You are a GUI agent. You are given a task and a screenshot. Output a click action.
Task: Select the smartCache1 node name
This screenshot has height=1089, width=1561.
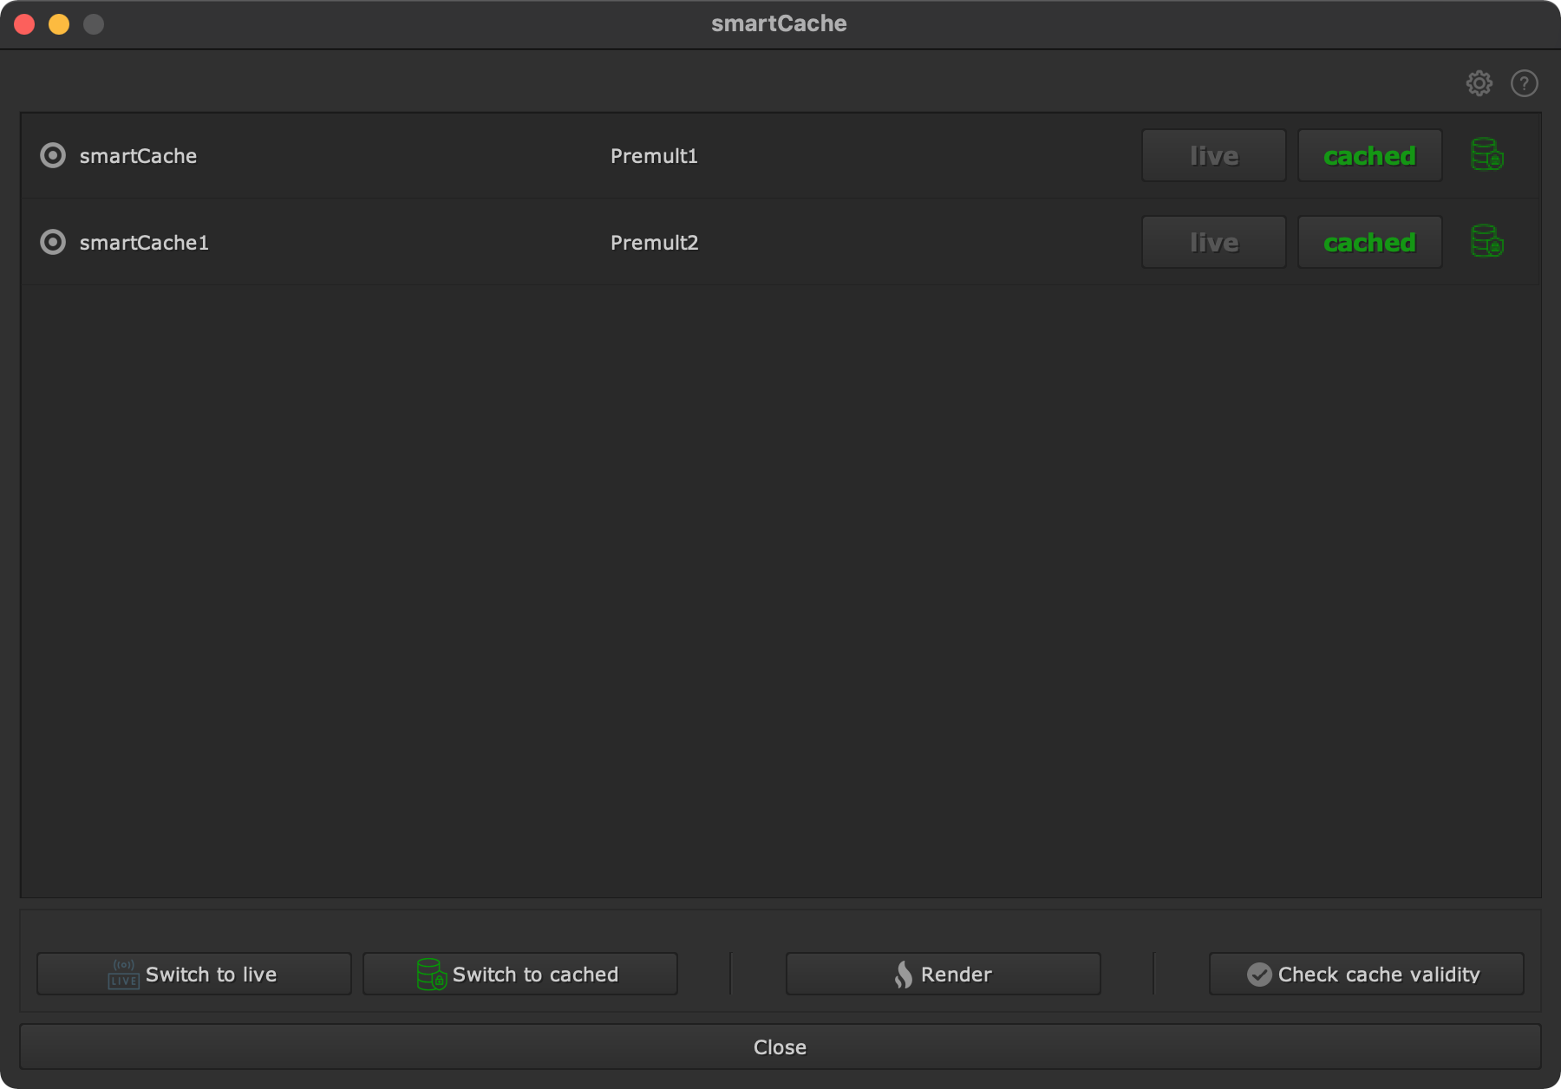144,243
